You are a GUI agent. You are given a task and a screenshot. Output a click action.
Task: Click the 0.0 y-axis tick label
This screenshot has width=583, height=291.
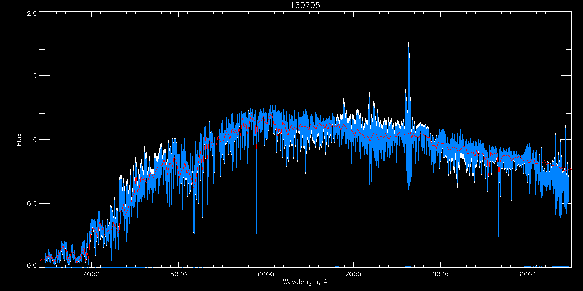point(32,265)
